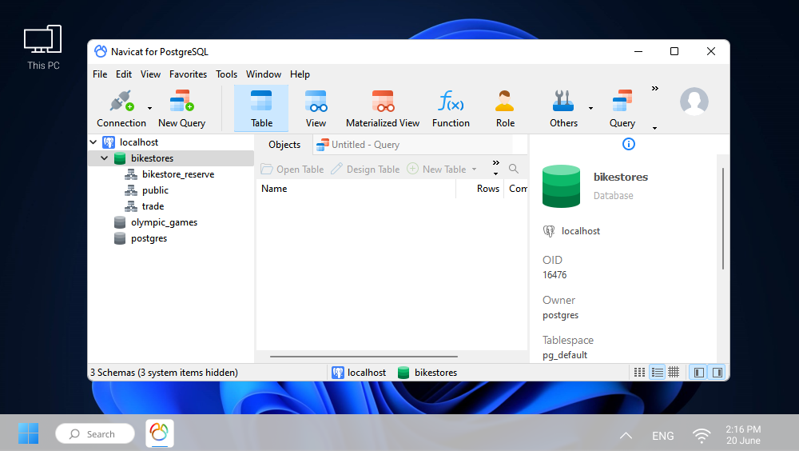Switch to detail table view mode
The width and height of the screenshot is (799, 451).
coord(674,373)
